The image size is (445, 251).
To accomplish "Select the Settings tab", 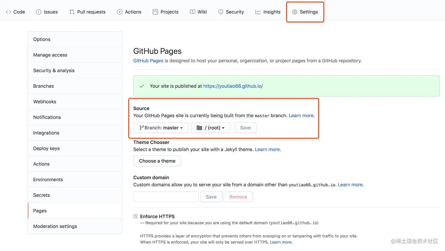I will (305, 12).
